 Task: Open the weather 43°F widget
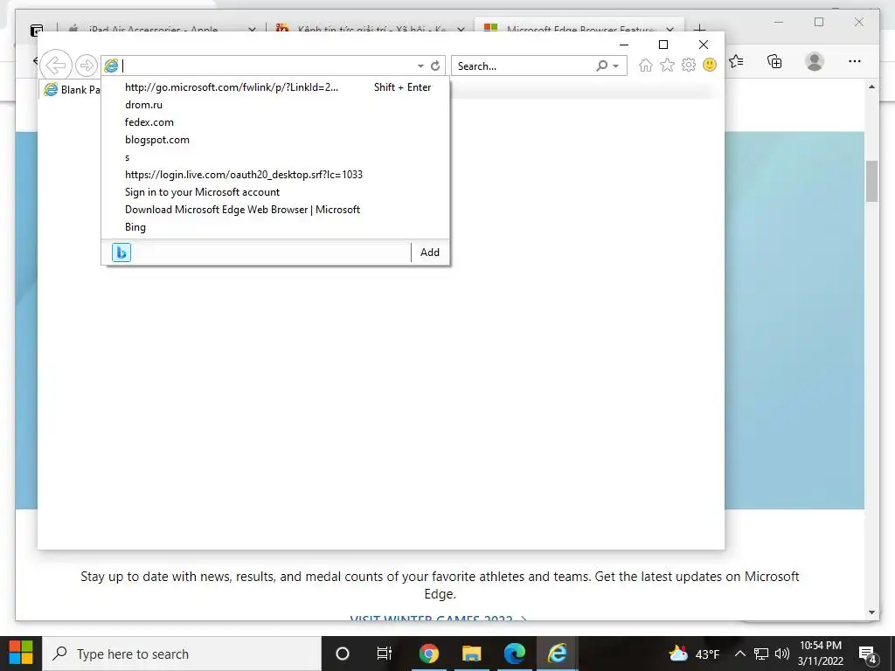coord(694,654)
